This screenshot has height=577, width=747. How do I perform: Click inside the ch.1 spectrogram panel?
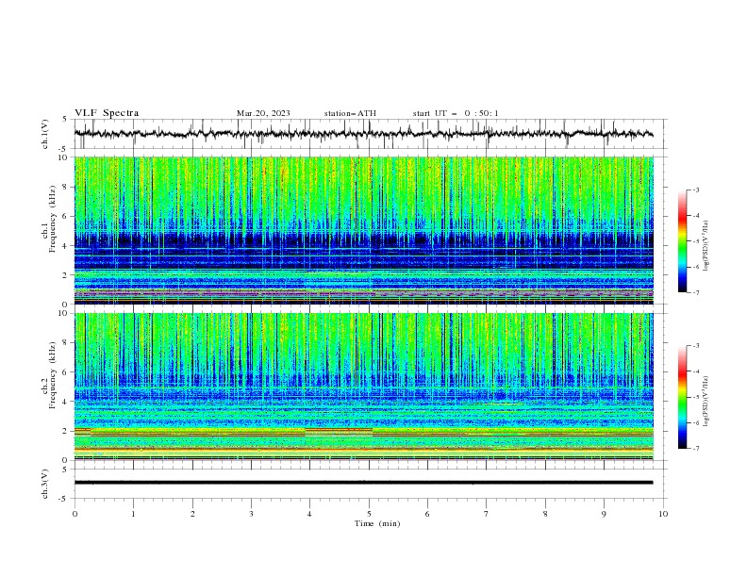pyautogui.click(x=364, y=230)
